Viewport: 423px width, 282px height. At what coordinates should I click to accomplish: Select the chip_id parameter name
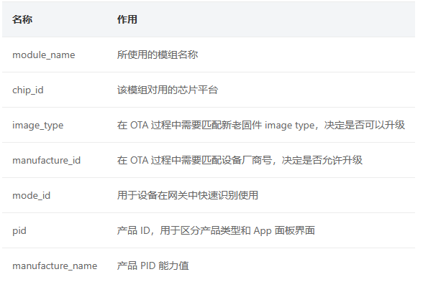click(28, 90)
